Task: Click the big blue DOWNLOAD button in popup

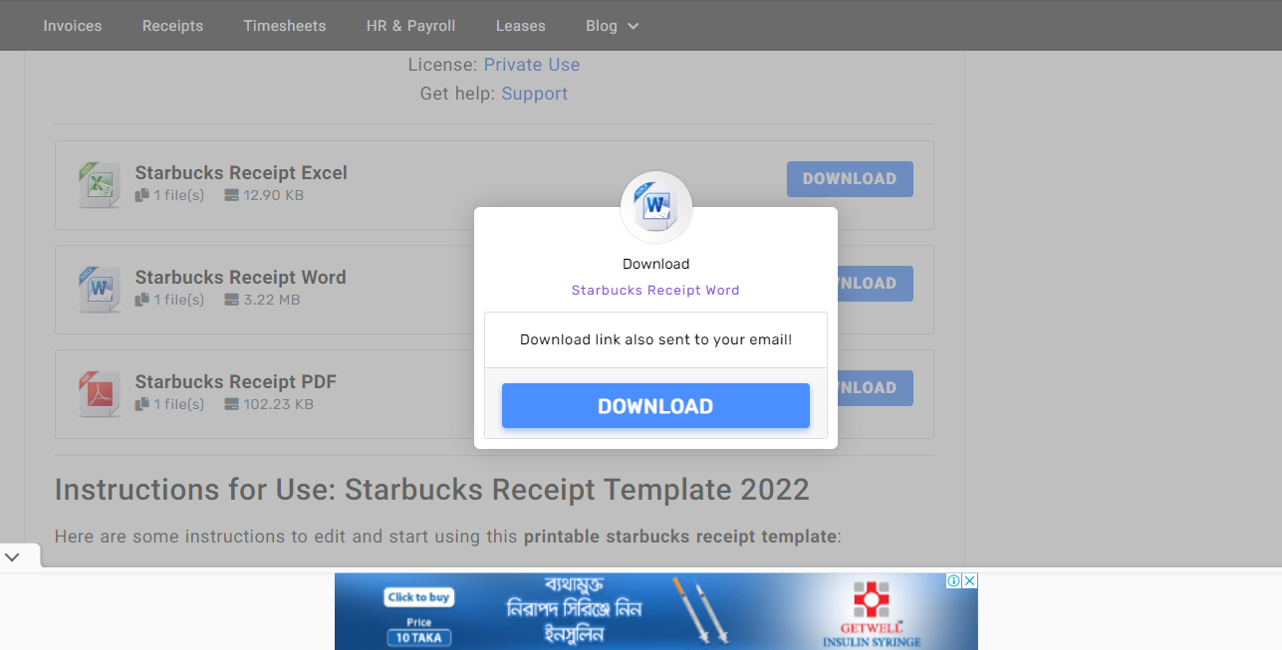Action: [x=655, y=406]
